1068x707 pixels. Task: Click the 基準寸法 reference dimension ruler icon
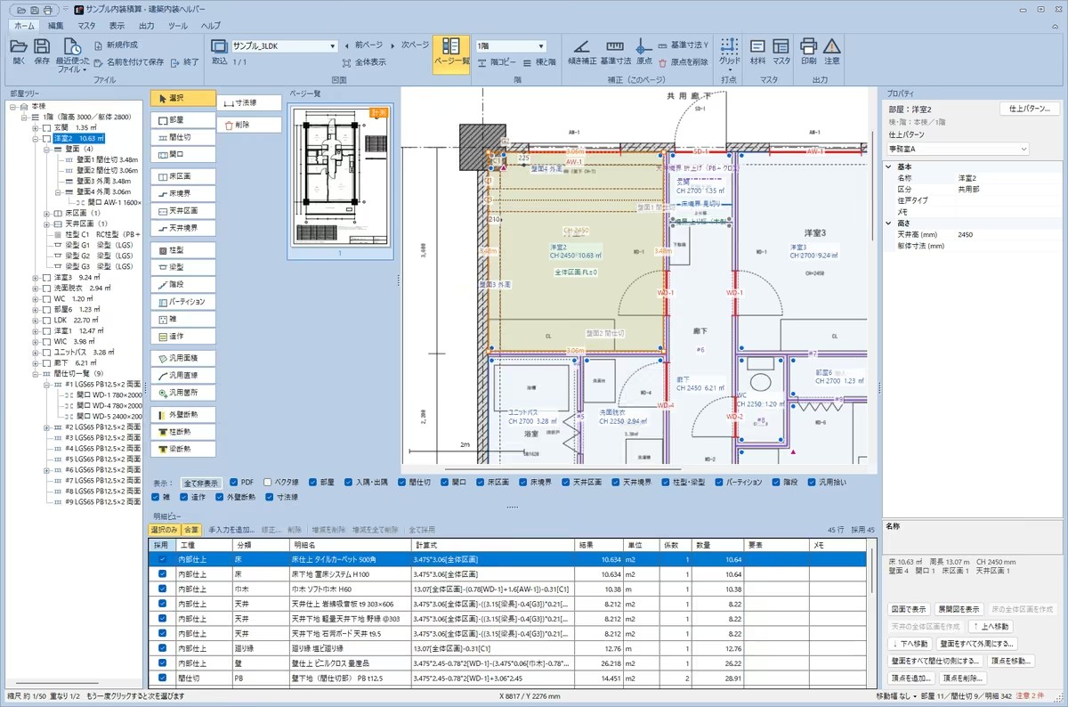tap(615, 46)
